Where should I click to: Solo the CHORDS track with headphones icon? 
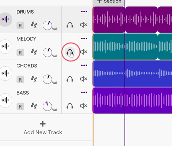(x=70, y=79)
